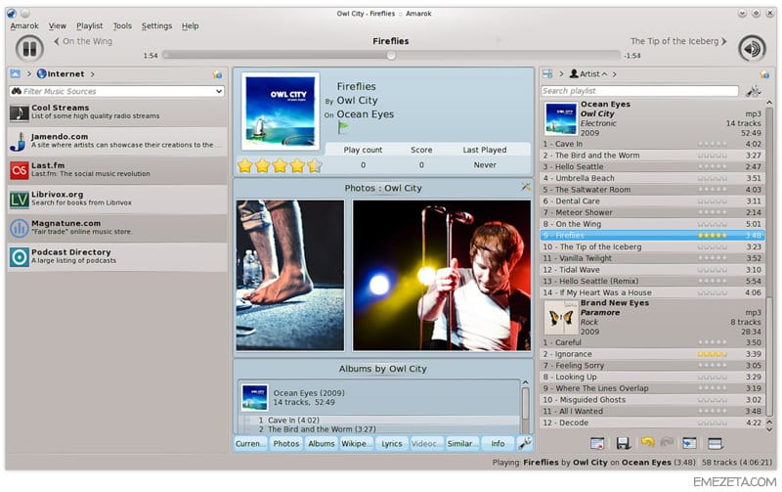Select '12 - Decode' in the playlist

[x=652, y=423]
